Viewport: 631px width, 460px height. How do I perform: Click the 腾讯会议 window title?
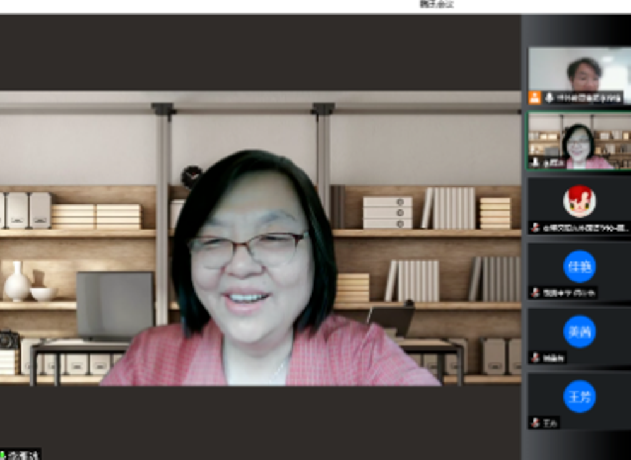coord(437,4)
